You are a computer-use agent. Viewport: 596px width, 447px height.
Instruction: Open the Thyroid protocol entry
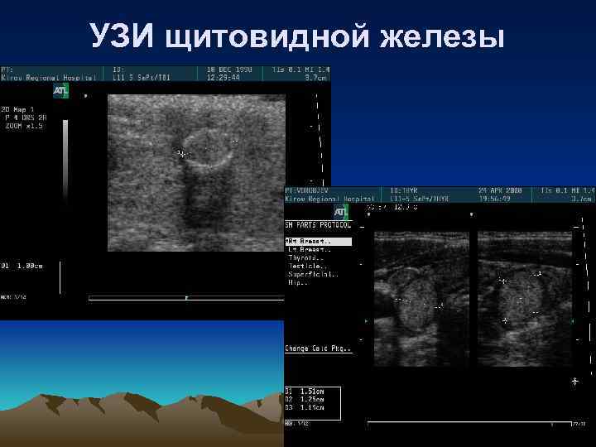tap(306, 258)
